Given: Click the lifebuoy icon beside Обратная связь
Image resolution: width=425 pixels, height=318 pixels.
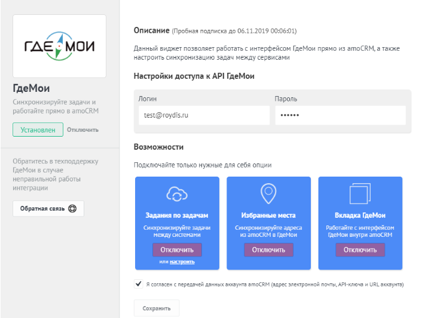Looking at the screenshot, I should [x=72, y=208].
